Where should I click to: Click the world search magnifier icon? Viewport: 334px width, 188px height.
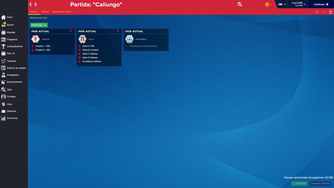click(x=240, y=4)
